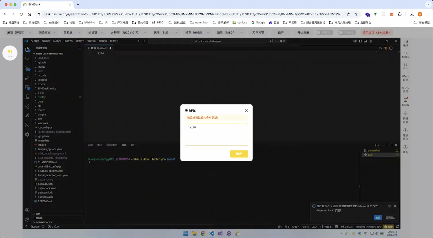The width and height of the screenshot is (433, 238).
Task: Open VS Code Extensions icon in activity bar
Action: click(27, 87)
